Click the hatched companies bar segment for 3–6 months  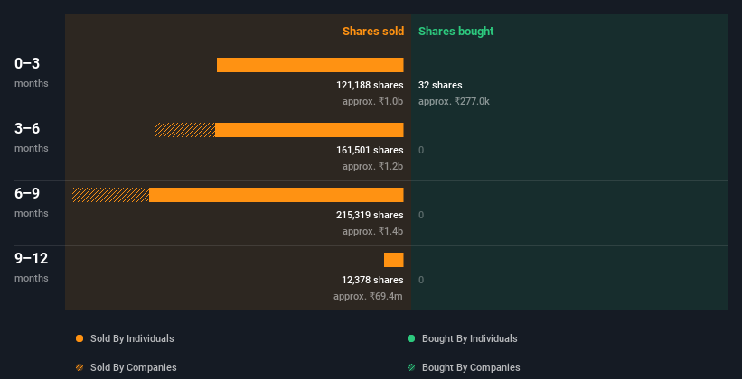point(185,130)
